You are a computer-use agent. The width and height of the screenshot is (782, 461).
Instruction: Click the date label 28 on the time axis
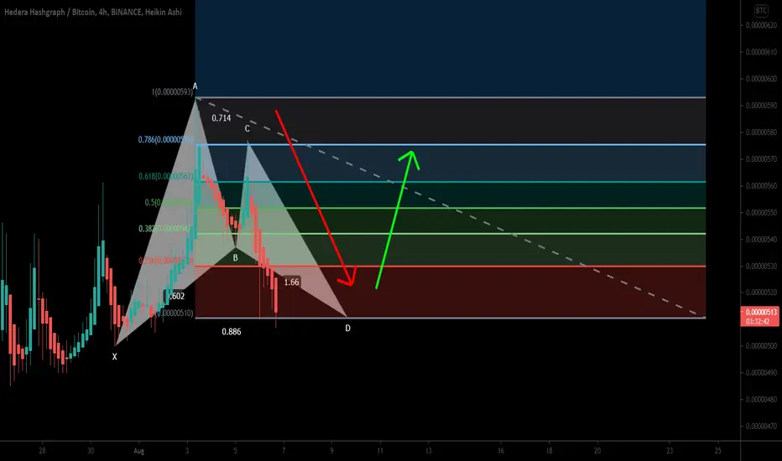tap(42, 451)
